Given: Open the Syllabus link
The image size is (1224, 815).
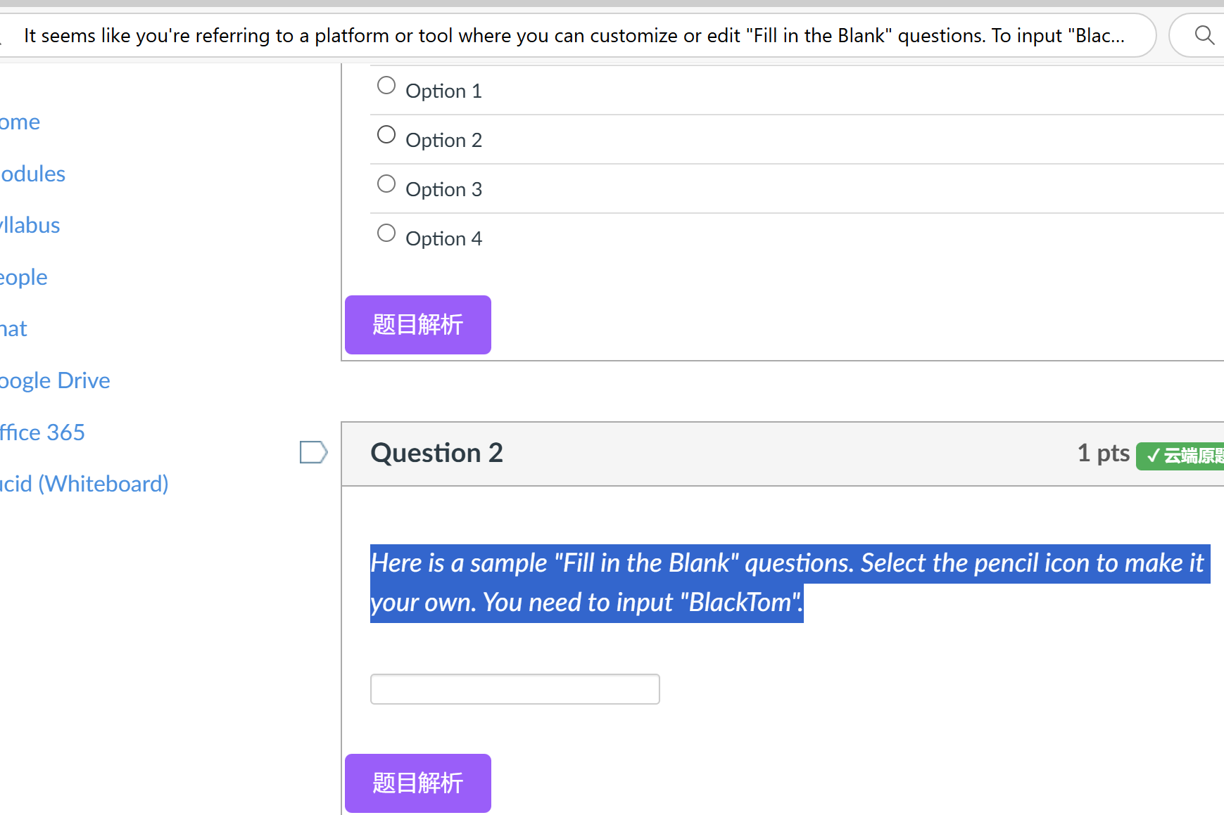Looking at the screenshot, I should pos(30,225).
